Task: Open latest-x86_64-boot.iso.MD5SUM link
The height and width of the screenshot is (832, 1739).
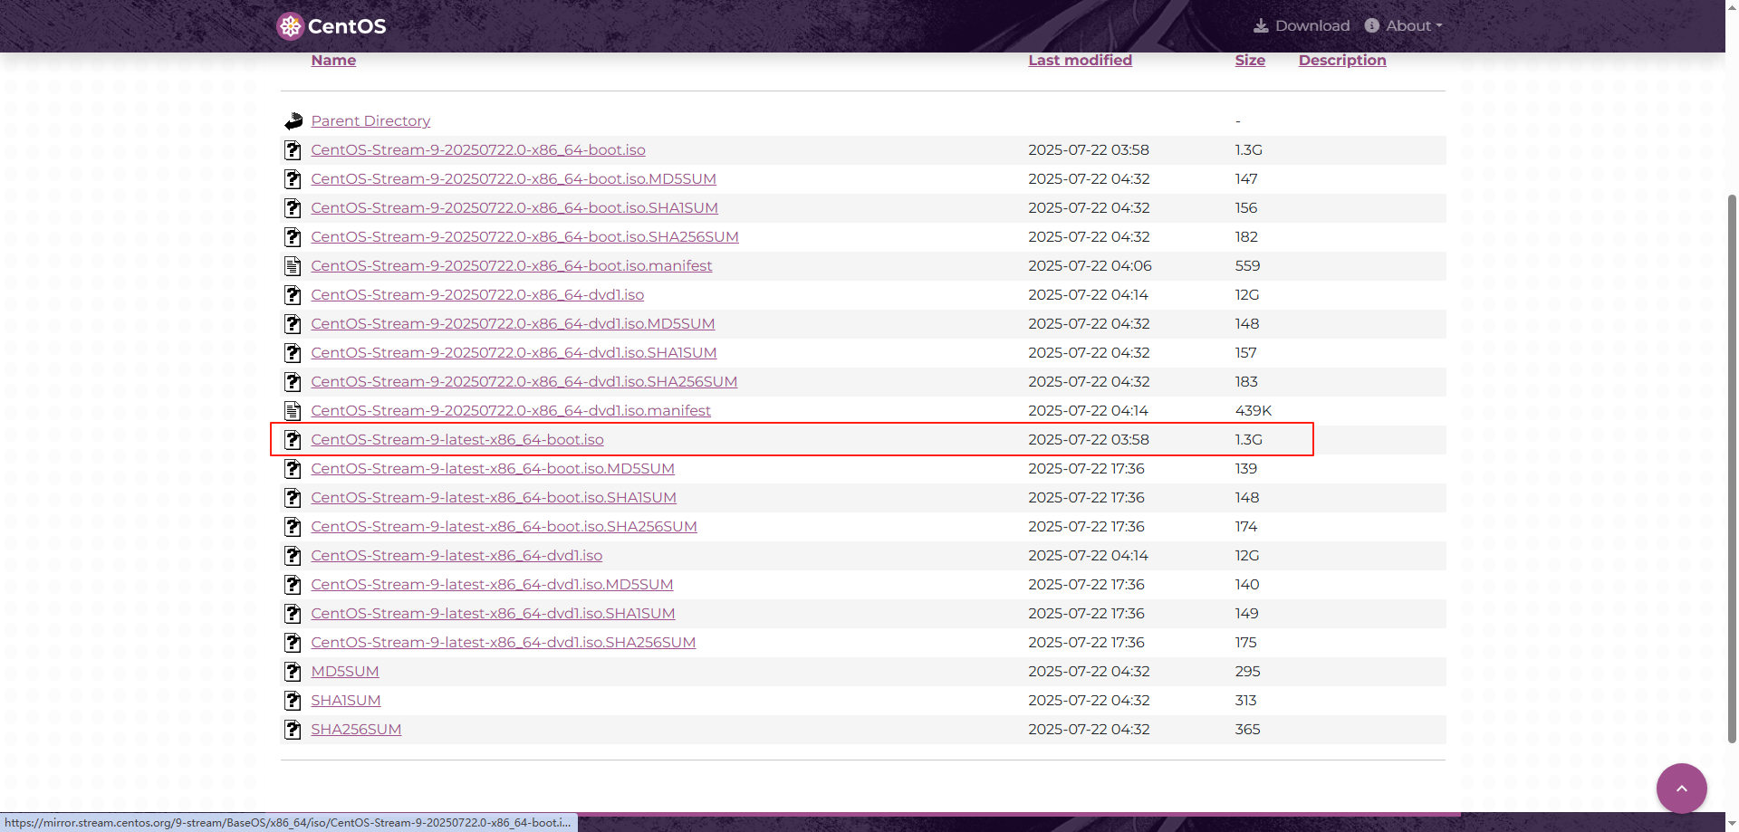Action: [493, 468]
